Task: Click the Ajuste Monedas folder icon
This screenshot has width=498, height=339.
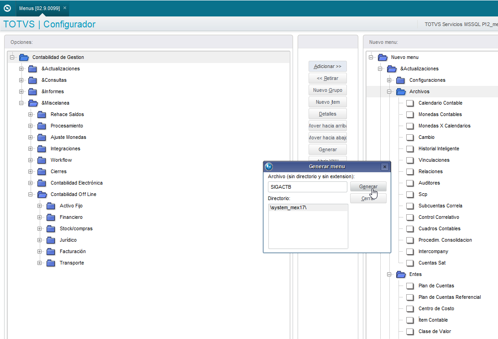Action: (42, 138)
